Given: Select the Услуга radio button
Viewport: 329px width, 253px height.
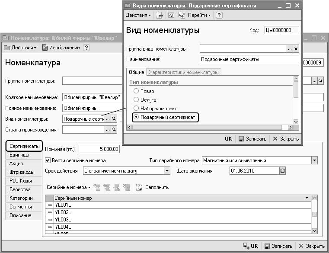Looking at the screenshot, I should pyautogui.click(x=136, y=99).
